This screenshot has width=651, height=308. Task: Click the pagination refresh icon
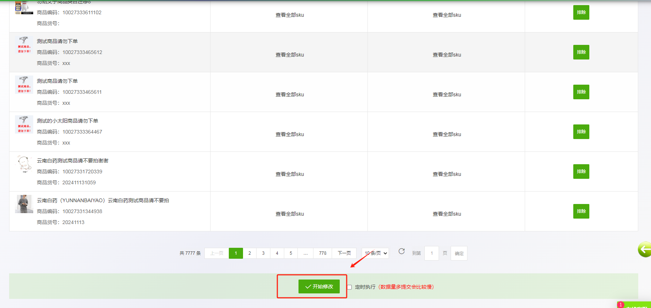point(401,251)
